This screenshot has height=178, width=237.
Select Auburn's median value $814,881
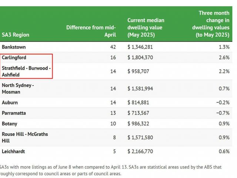click(x=139, y=102)
